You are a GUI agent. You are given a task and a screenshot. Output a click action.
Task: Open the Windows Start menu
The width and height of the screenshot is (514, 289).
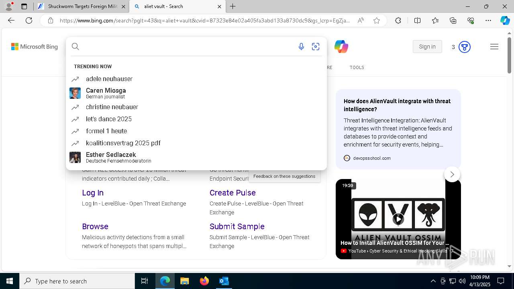point(10,281)
